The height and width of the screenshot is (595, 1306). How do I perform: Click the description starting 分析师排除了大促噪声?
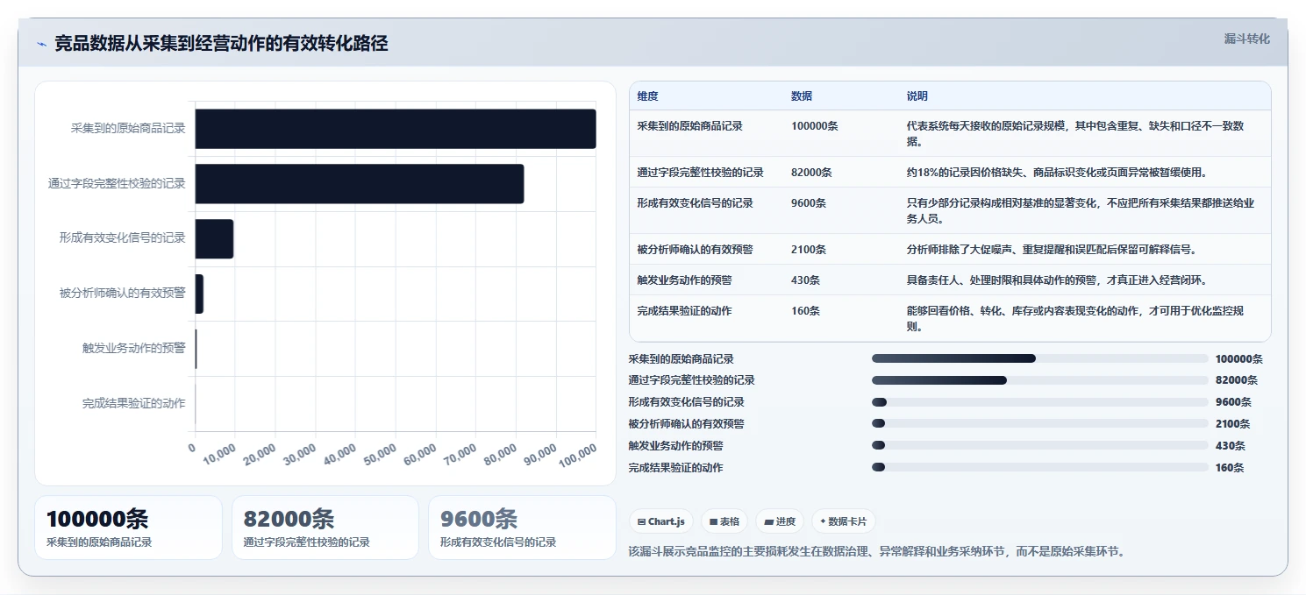tap(1052, 250)
